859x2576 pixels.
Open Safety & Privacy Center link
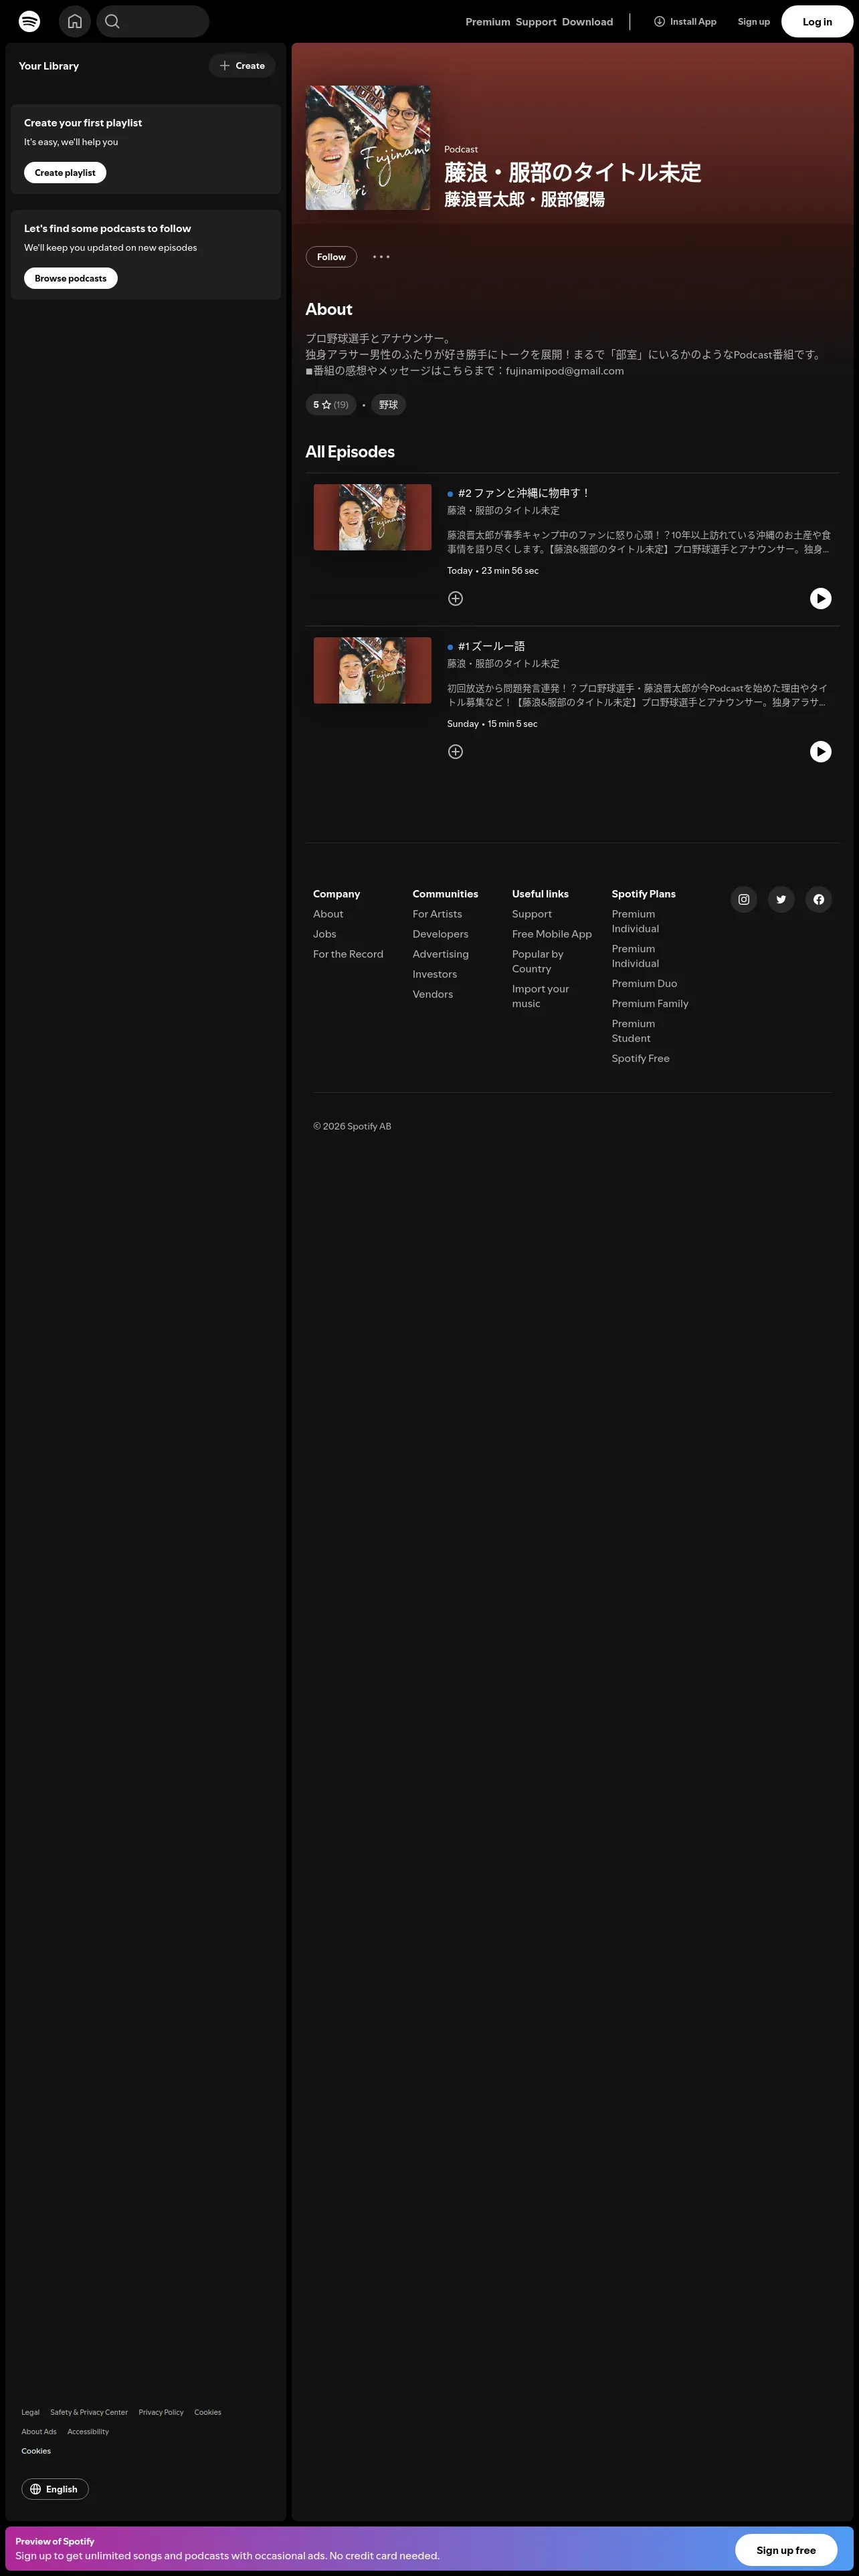tap(89, 2412)
